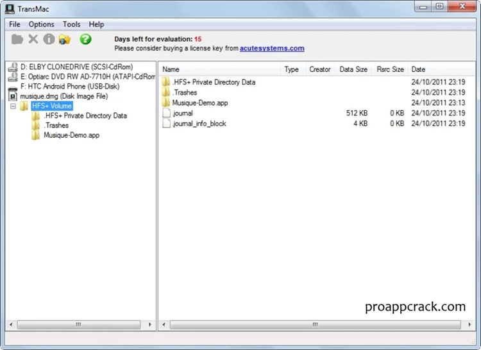Open help via green question mark icon
This screenshot has height=350, width=481.
(85, 39)
